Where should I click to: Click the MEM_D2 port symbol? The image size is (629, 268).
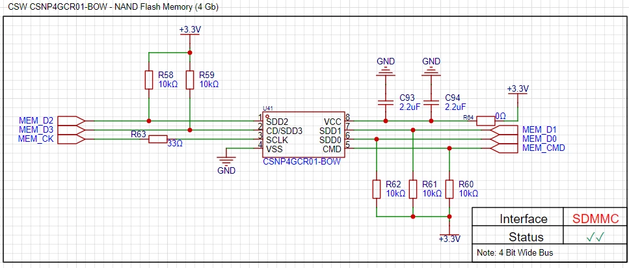click(x=72, y=120)
